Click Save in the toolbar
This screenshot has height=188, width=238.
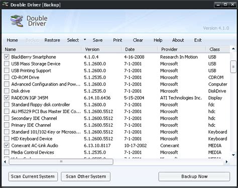click(x=97, y=40)
